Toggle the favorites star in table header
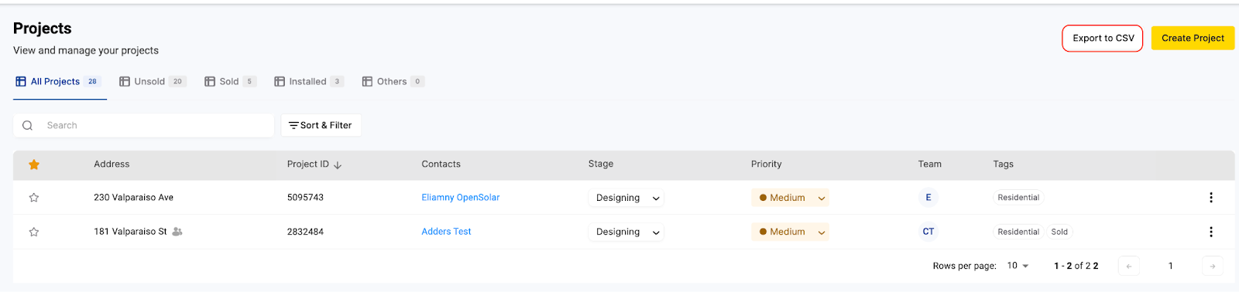 34,165
